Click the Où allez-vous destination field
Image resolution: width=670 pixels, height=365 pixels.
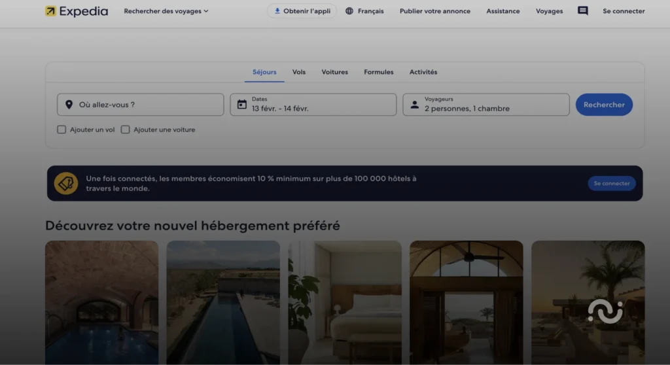click(140, 105)
